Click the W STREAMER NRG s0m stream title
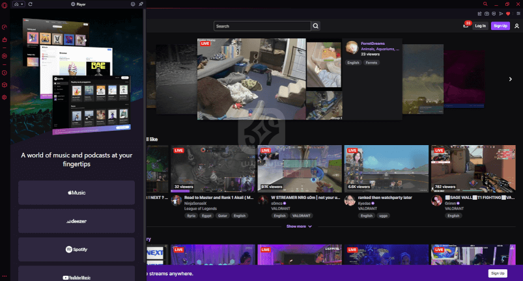The height and width of the screenshot is (281, 523). point(305,198)
